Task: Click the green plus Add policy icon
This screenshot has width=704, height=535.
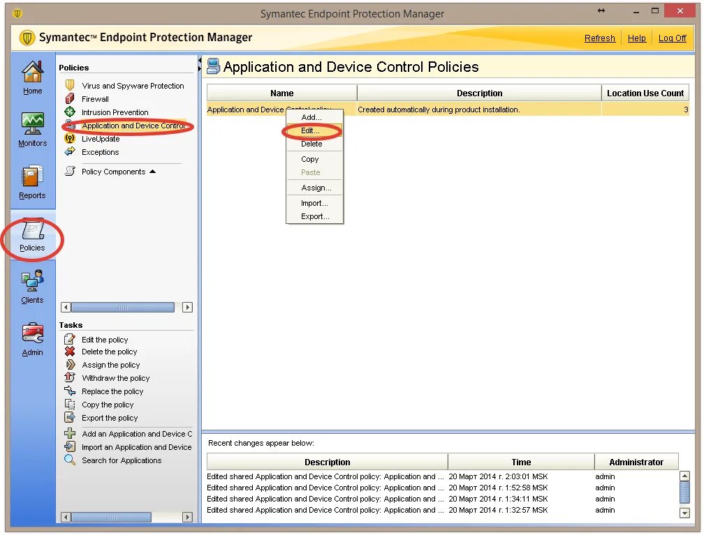Action: (x=70, y=433)
